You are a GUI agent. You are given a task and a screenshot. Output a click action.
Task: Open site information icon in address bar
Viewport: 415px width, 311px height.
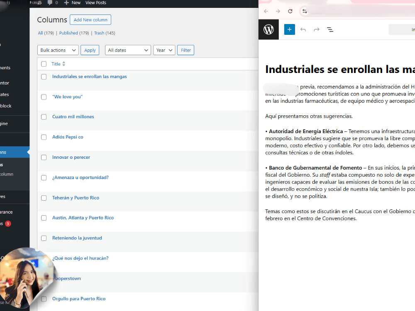click(305, 11)
